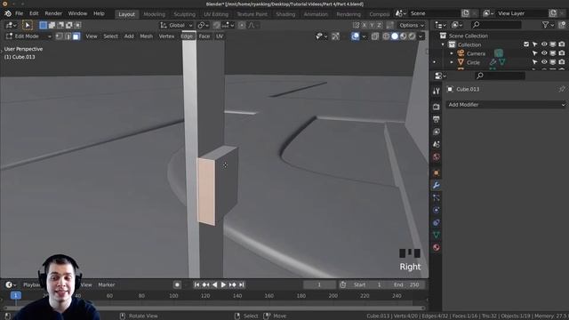Pin the Cube.013 properties context
The image size is (569, 320).
coord(562,89)
